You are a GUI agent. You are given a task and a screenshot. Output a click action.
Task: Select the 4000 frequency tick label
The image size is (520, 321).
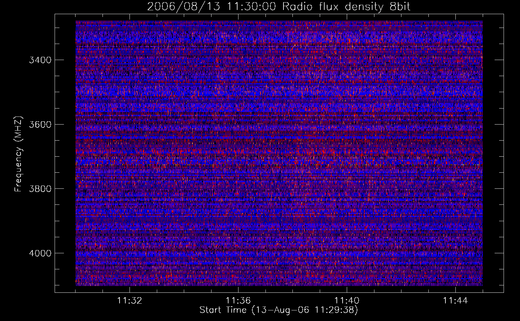pos(40,253)
